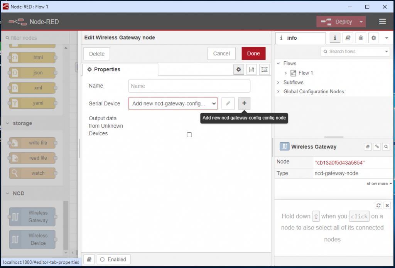Click the Cancel button

coord(221,53)
